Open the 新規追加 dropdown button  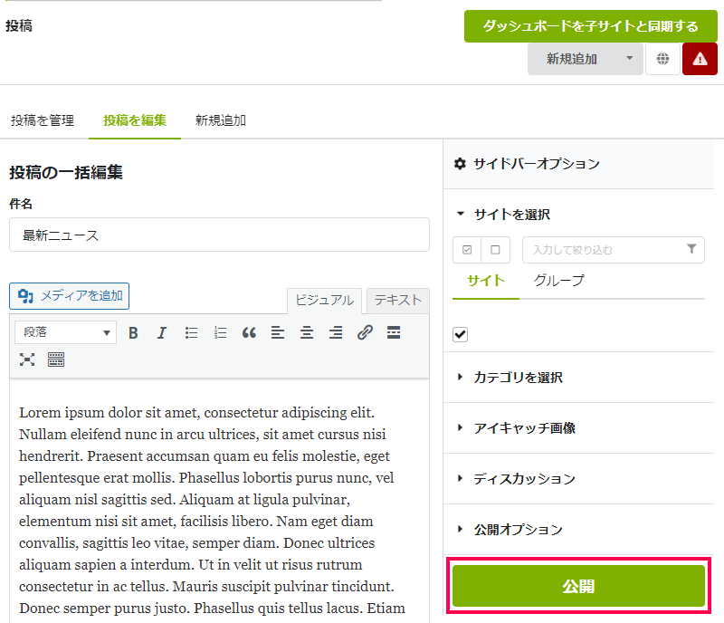(585, 59)
